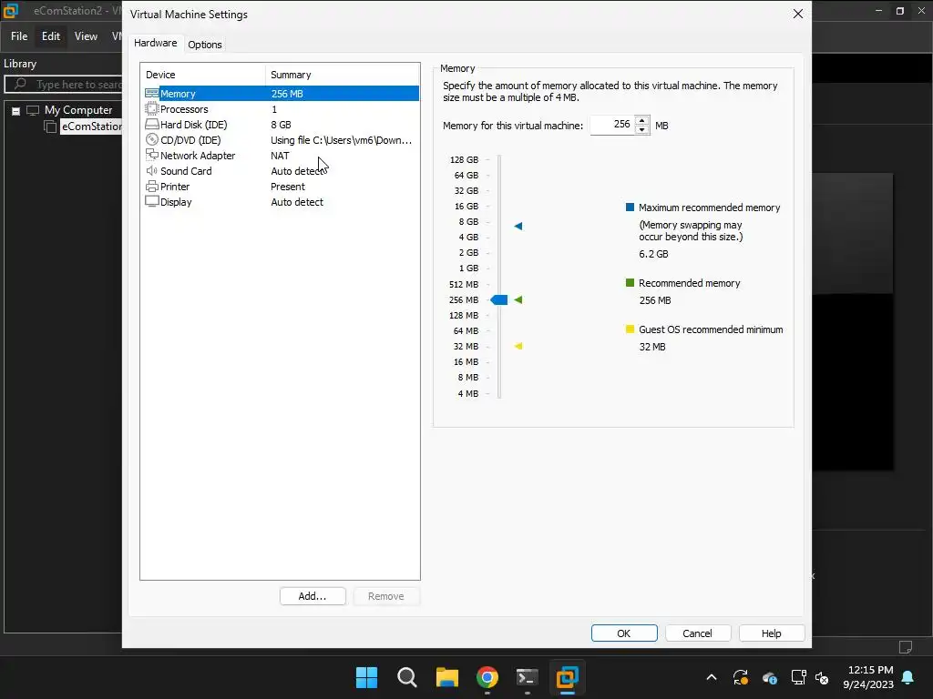Click the Cancel button

tap(697, 633)
